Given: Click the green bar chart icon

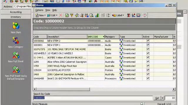Looking at the screenshot, I should point(97,15).
